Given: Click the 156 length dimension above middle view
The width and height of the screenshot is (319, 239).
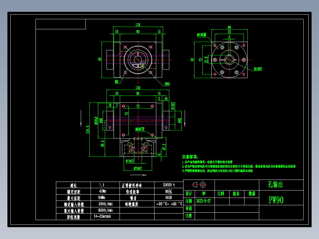Looking at the screenshot, I should click(138, 88).
